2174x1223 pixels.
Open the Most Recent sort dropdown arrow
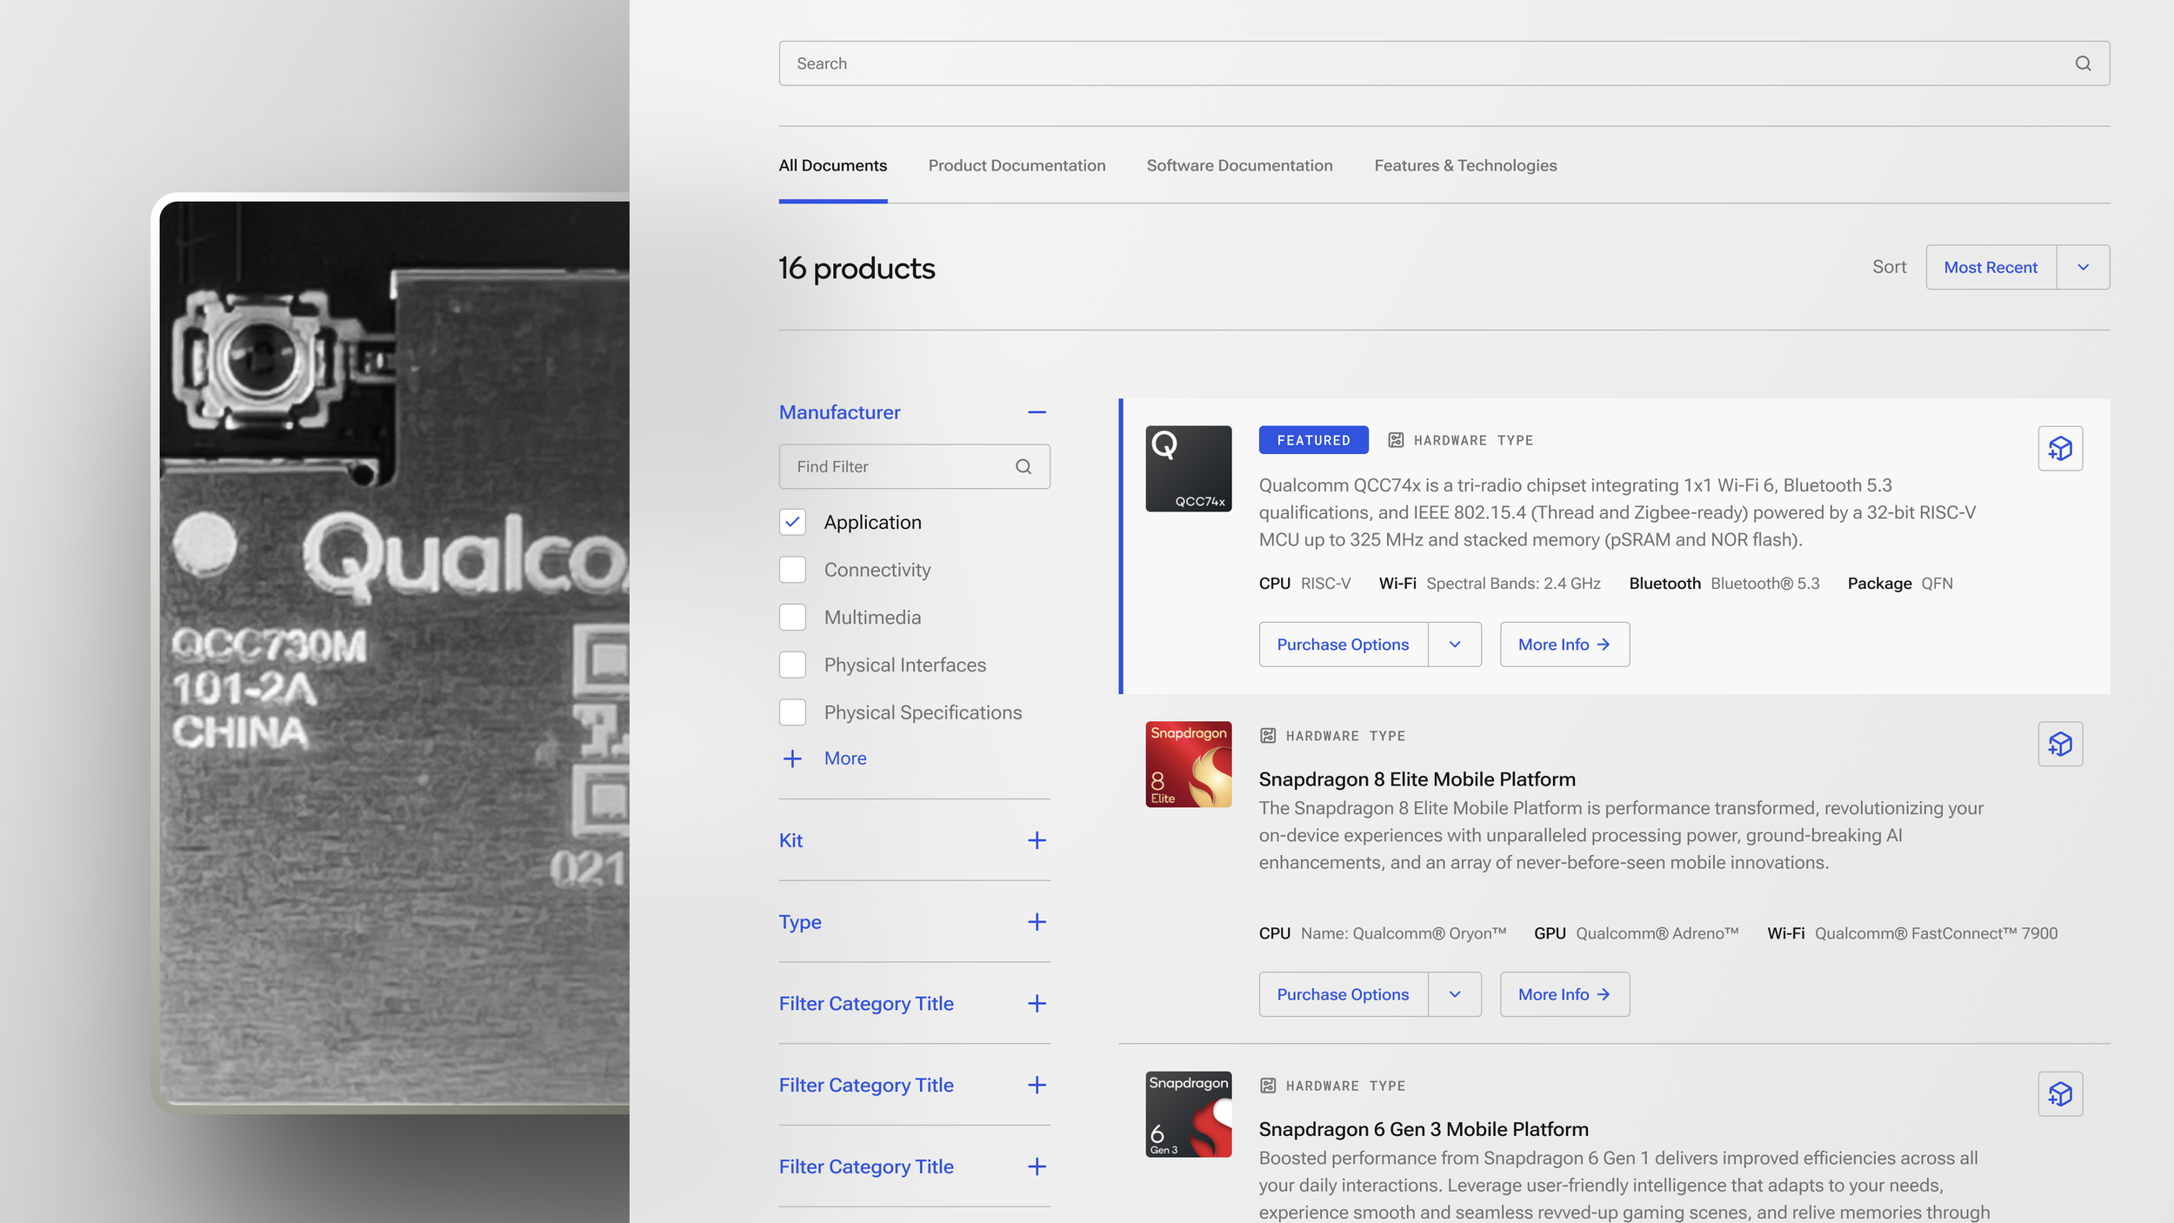pos(2083,267)
